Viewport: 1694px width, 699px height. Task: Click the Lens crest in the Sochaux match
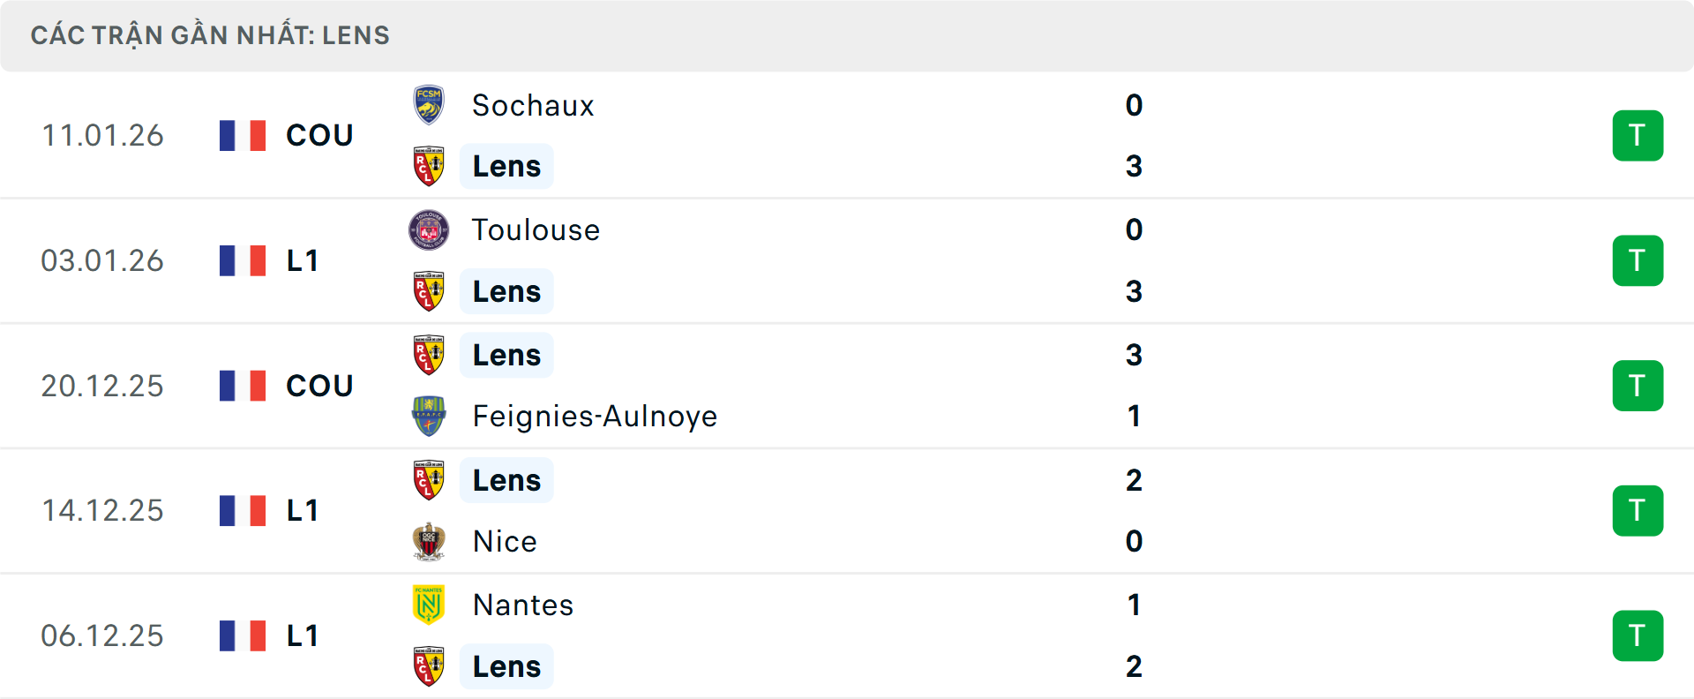(429, 166)
